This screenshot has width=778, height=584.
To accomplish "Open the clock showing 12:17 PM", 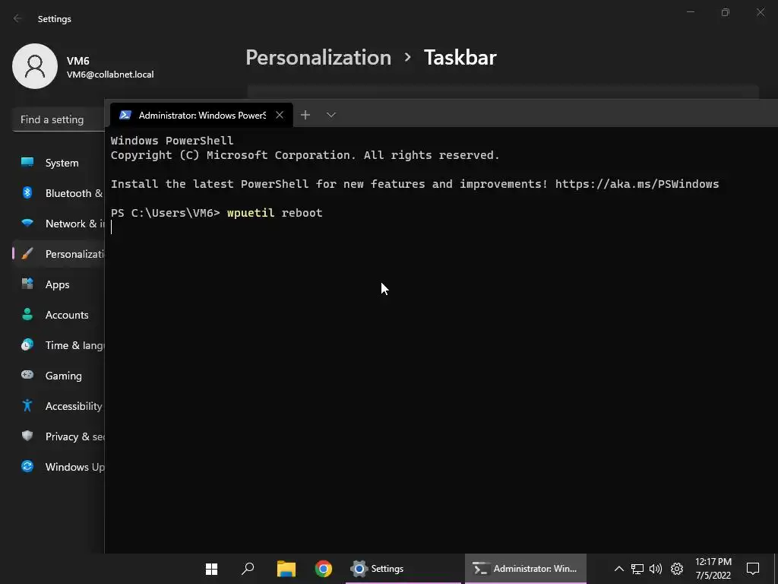I will click(713, 569).
